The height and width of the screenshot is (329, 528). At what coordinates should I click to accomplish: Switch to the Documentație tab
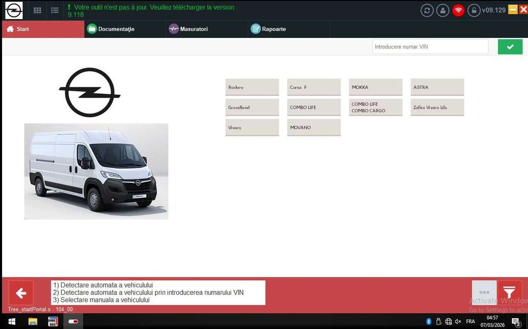(125, 29)
